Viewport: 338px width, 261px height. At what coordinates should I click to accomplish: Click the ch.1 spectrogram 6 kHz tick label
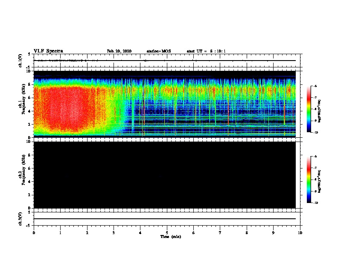tap(29, 98)
